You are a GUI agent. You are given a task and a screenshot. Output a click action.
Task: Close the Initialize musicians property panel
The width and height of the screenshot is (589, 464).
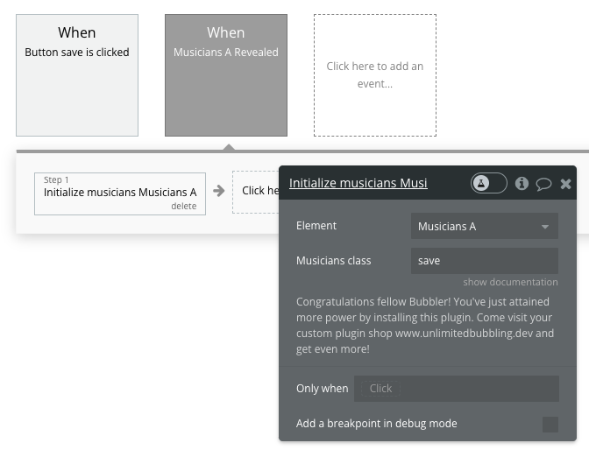pyautogui.click(x=565, y=184)
